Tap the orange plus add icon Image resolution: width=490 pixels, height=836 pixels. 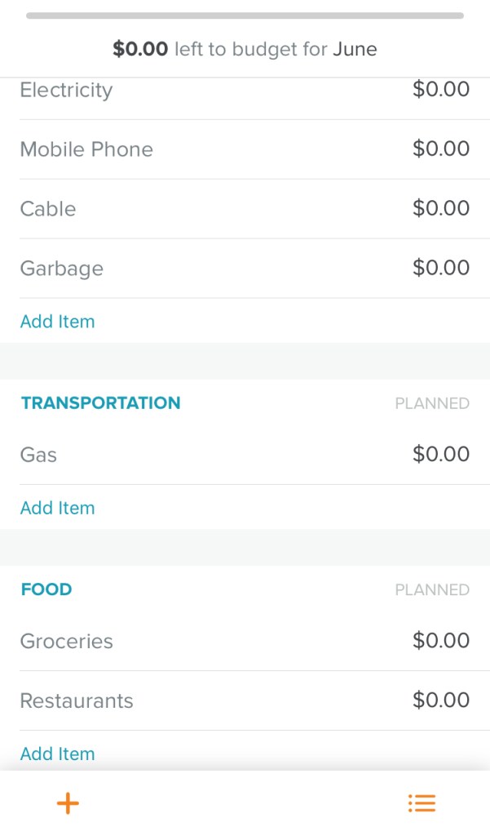click(68, 803)
